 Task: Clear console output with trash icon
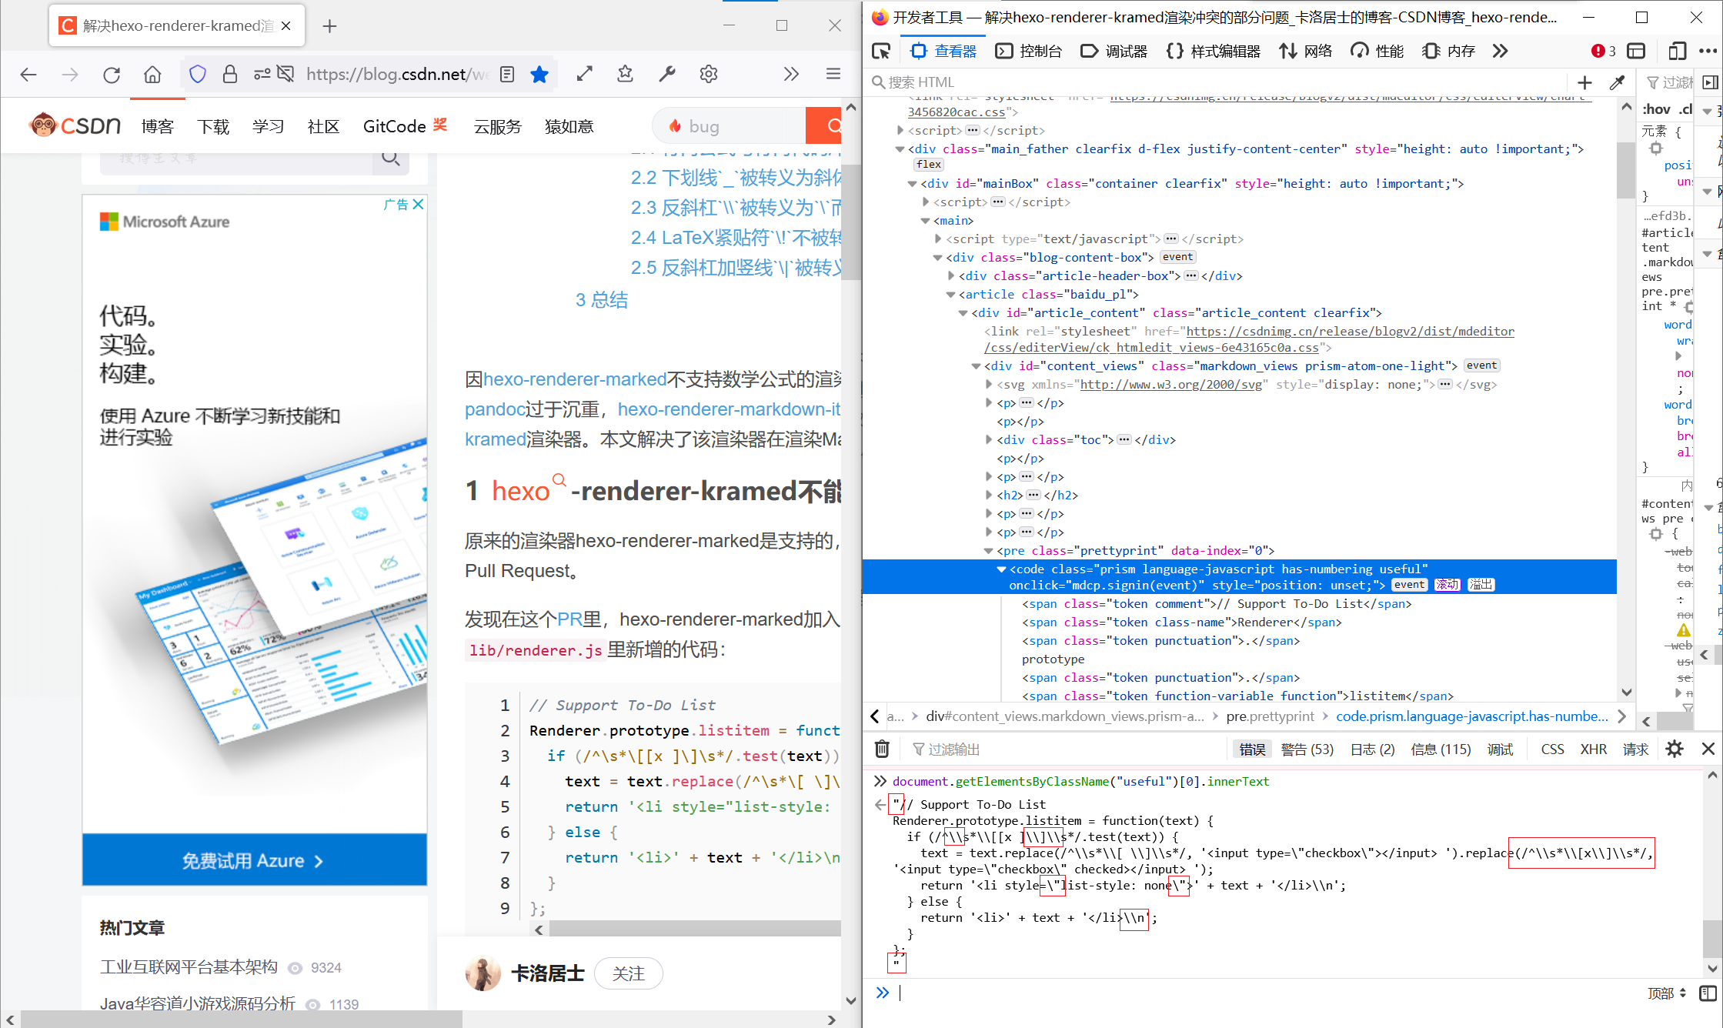(882, 749)
